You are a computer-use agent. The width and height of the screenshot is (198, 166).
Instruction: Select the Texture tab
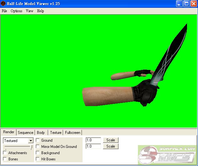point(56,133)
